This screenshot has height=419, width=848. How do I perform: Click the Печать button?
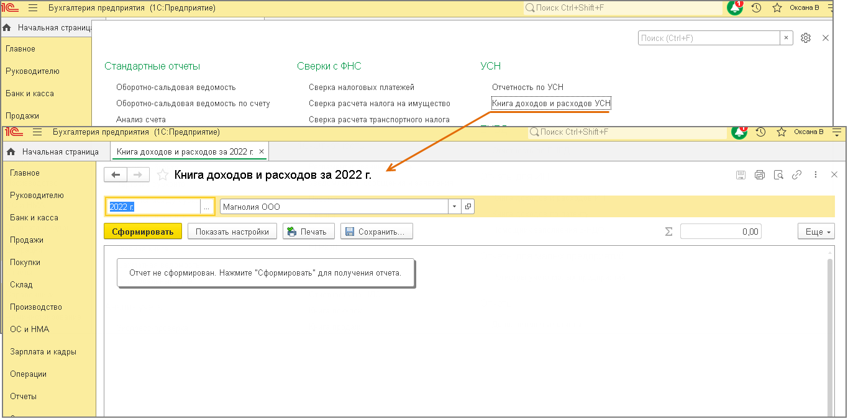click(x=309, y=232)
